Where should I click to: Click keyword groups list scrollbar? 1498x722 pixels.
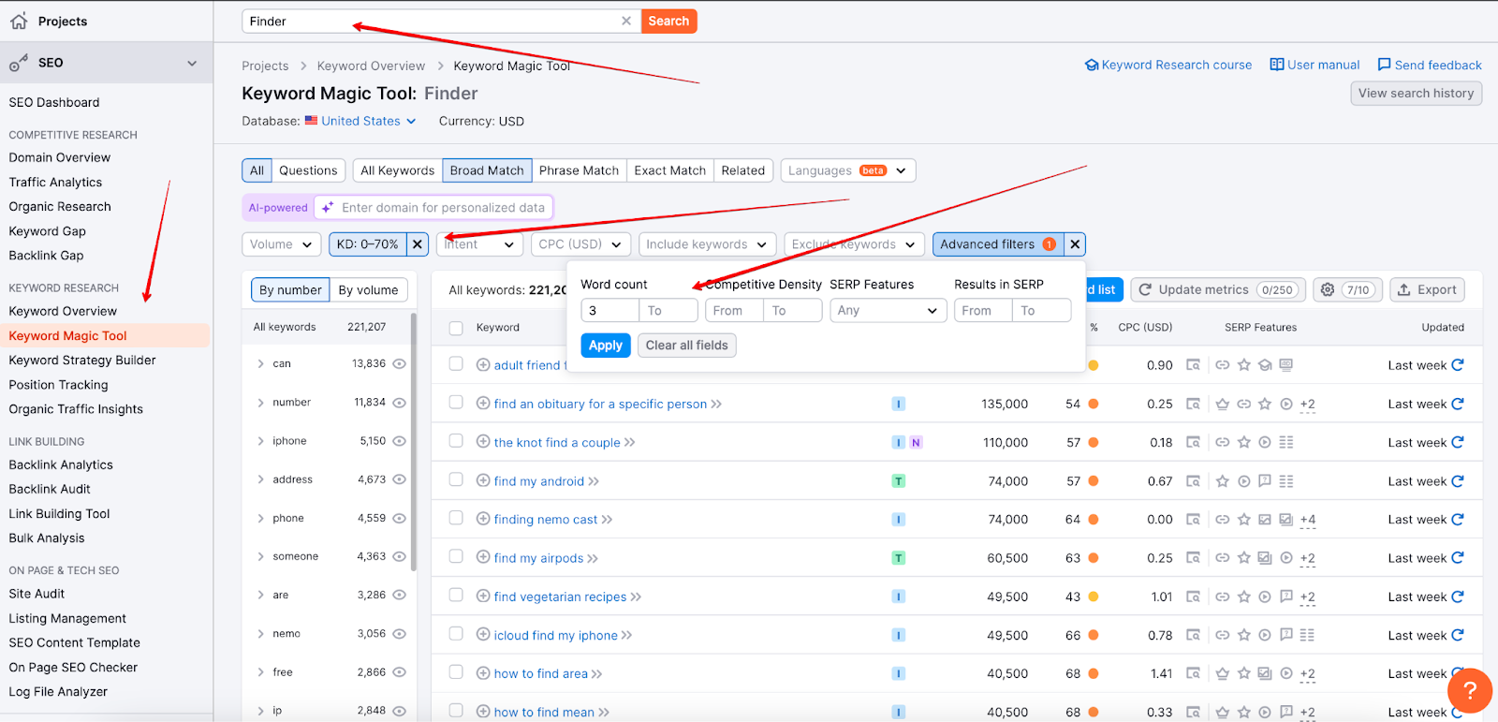tap(413, 440)
